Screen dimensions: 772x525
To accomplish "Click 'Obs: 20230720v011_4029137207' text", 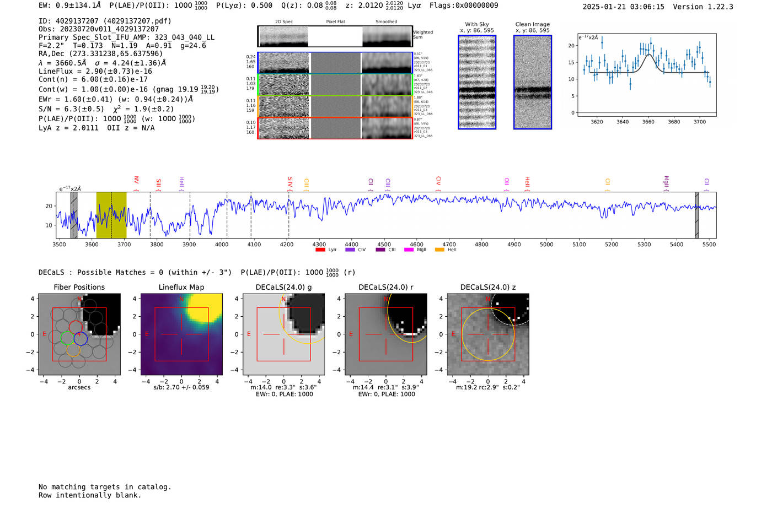I will (x=99, y=29).
